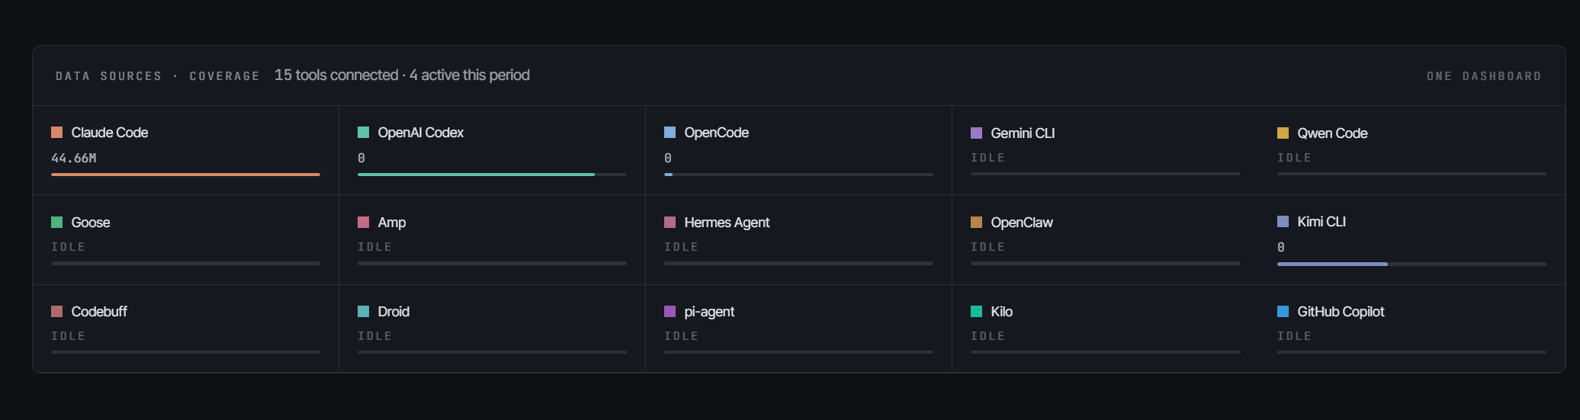Click the Kimi CLI usage progress bar
The height and width of the screenshot is (420, 1580).
pos(1411,264)
